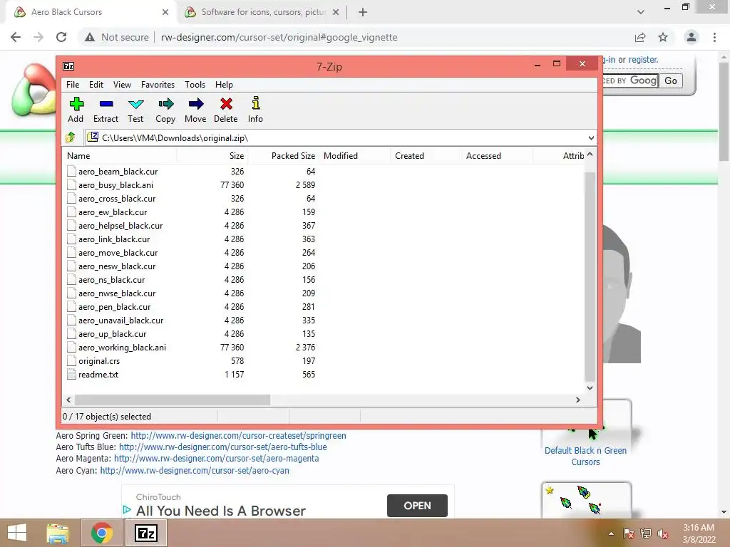Image resolution: width=730 pixels, height=547 pixels.
Task: Select aero_link_black.cur file
Action: (114, 239)
